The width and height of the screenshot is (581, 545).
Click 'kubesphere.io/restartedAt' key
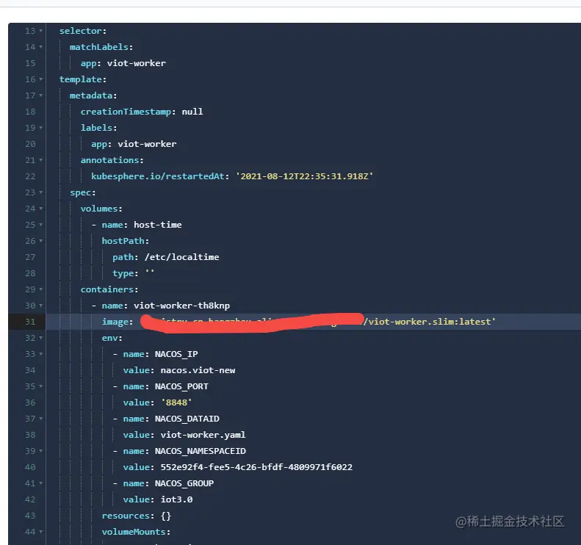158,176
